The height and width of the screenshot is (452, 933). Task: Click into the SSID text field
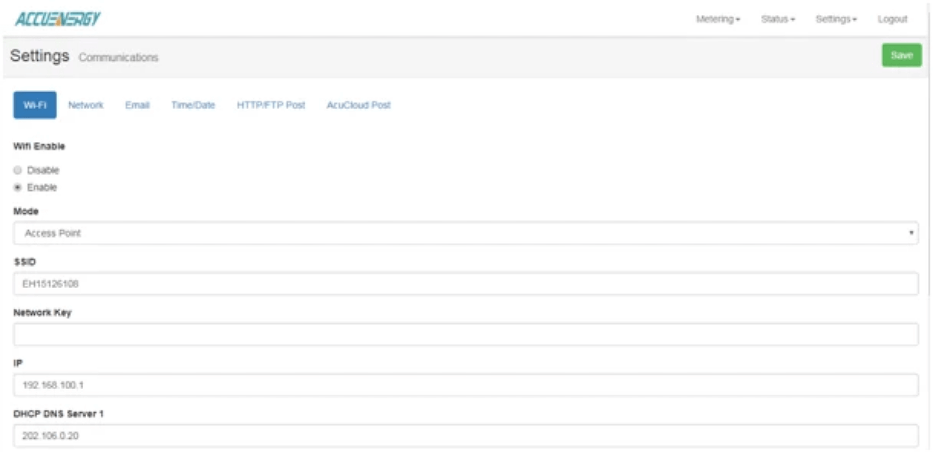pos(465,284)
